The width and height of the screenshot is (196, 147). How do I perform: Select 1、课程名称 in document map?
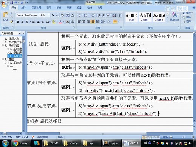pos(12,39)
